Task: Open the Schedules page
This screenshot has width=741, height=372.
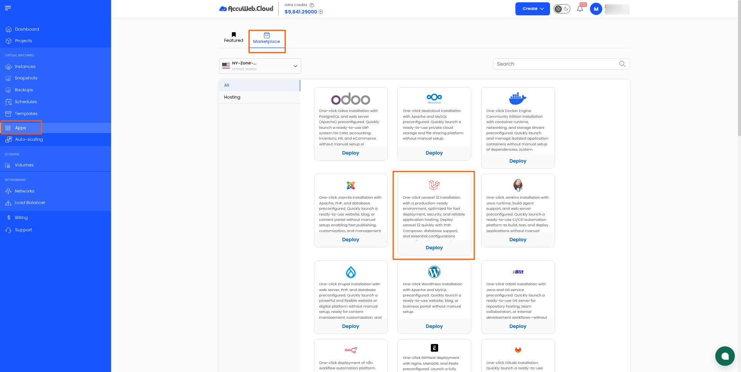Action: pos(26,102)
